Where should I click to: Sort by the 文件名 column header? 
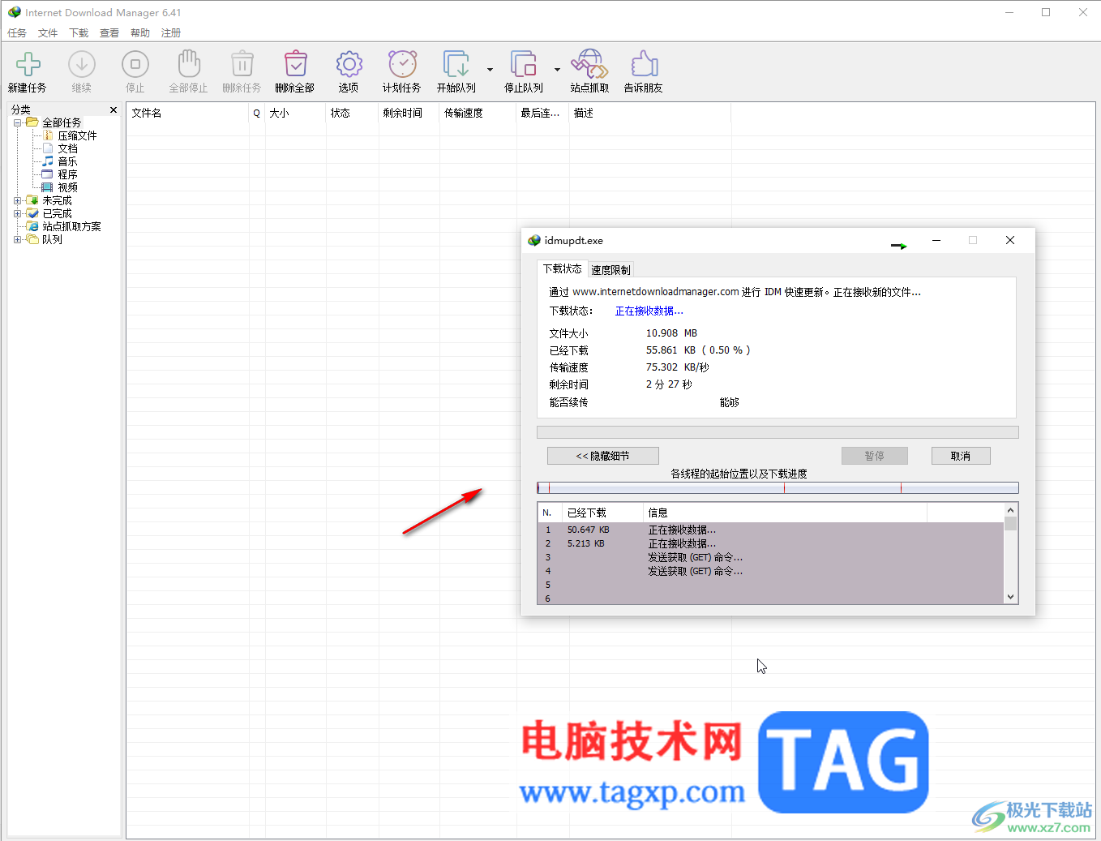[x=187, y=114]
